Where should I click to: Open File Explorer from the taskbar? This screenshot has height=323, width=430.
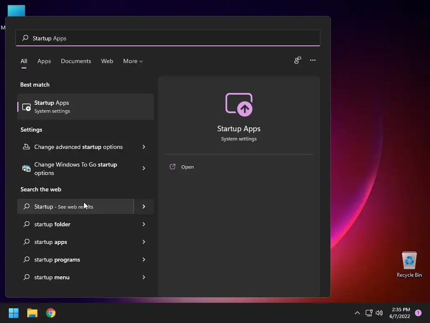[x=32, y=313]
